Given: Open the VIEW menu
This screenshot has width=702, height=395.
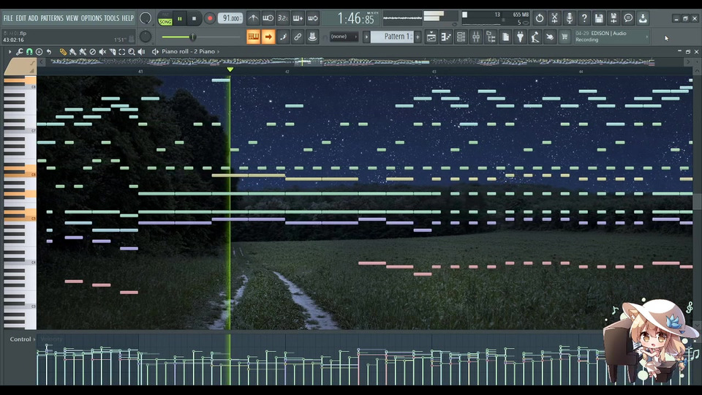Looking at the screenshot, I should 72,18.
